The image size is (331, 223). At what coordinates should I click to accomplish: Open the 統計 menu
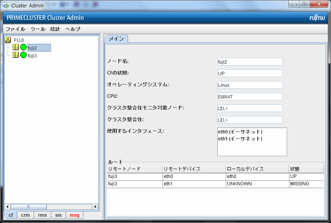point(55,29)
